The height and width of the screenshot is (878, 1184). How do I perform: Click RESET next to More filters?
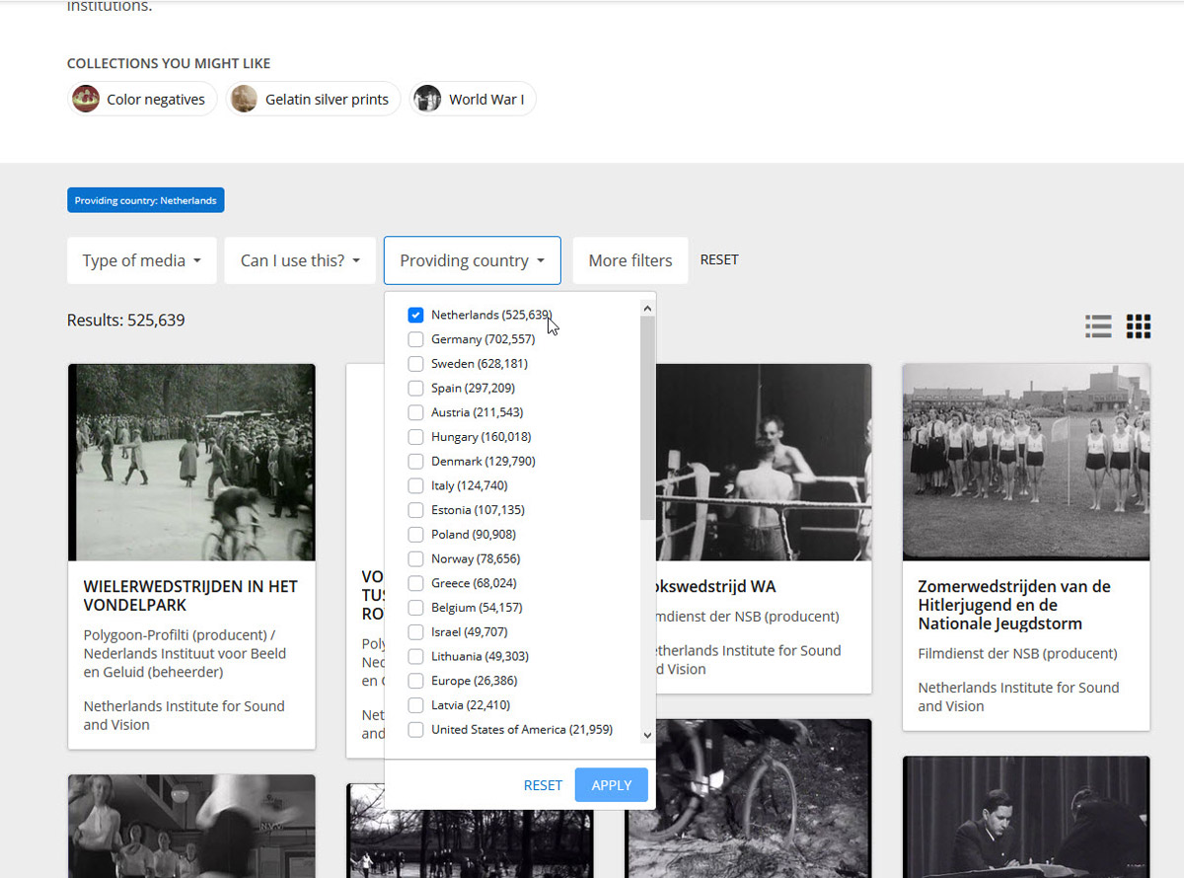[719, 259]
